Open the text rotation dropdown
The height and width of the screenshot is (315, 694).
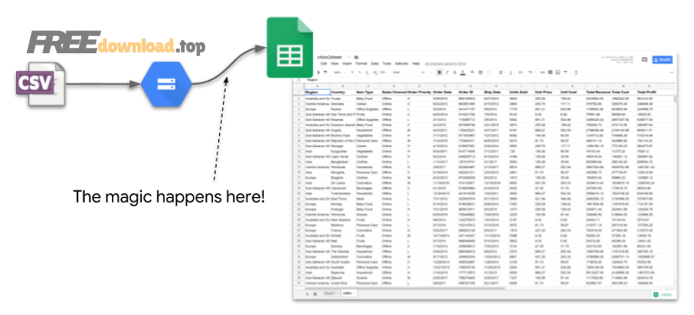point(531,72)
